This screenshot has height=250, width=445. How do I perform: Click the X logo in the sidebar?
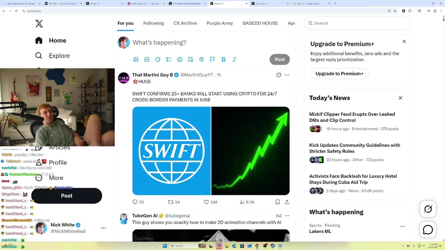point(39,24)
